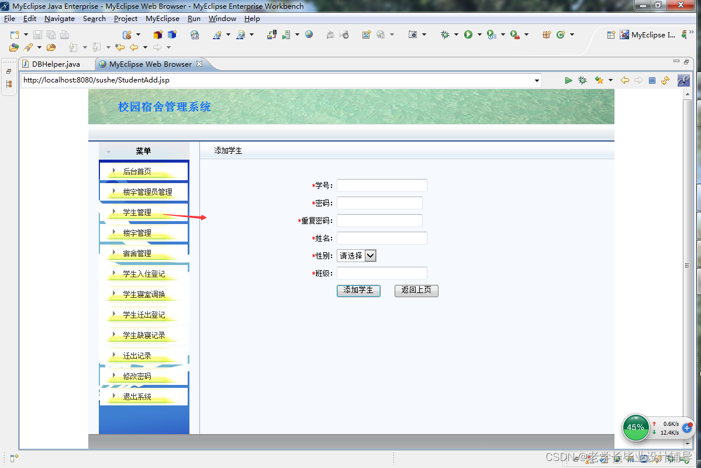
Task: Open the MyEclipse perspective icon top right
Action: coord(623,35)
